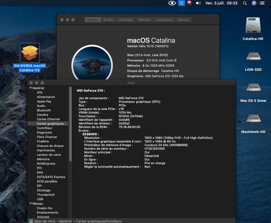
Task: Switch to the Stockage tab
Action: click(x=126, y=20)
